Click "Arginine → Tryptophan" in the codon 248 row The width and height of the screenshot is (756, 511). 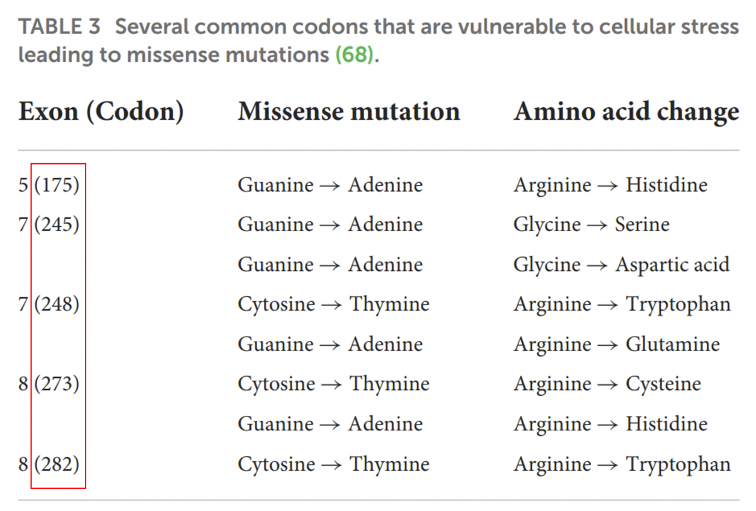click(622, 305)
